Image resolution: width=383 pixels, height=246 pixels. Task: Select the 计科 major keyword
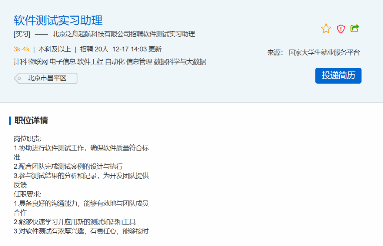(x=20, y=62)
